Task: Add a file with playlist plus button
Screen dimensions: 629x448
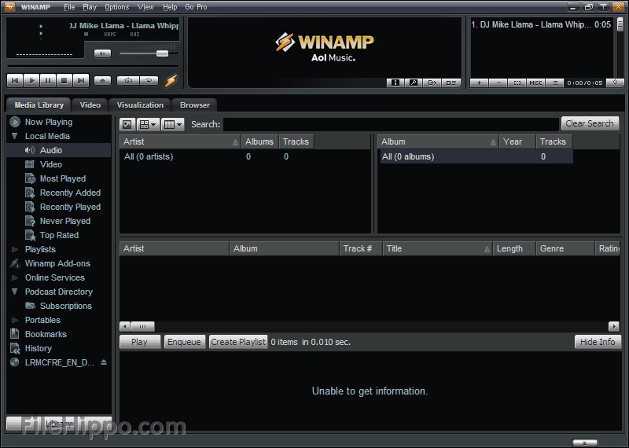Action: tap(480, 83)
